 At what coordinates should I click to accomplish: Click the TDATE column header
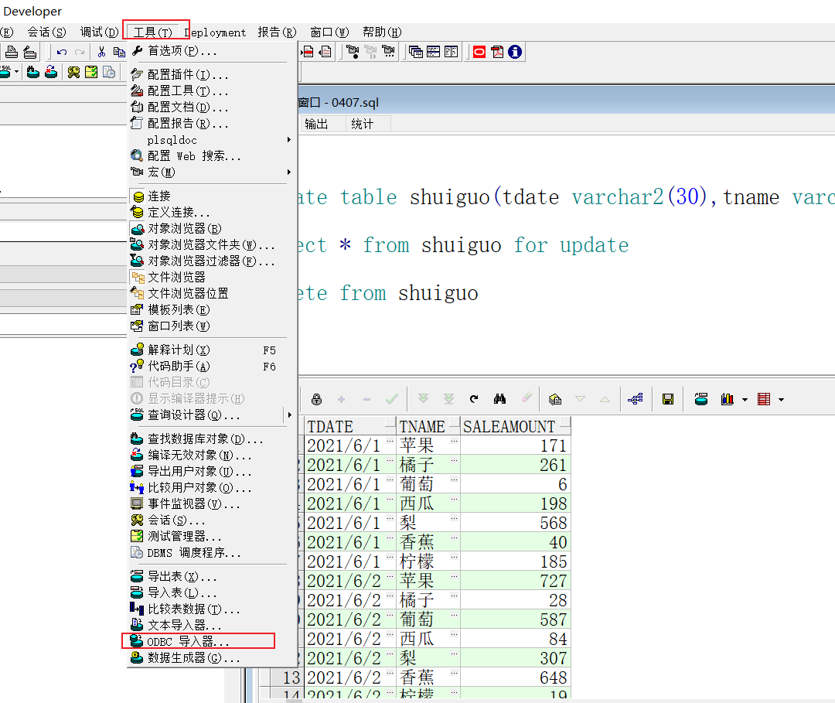[x=350, y=427]
